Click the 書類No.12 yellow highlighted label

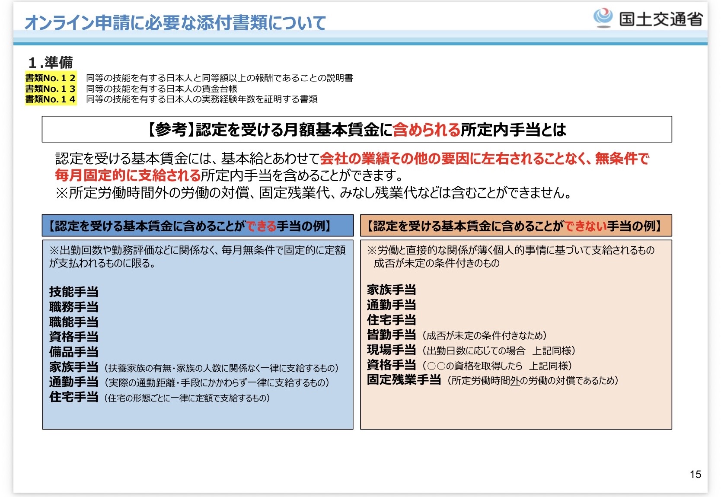[x=51, y=78]
